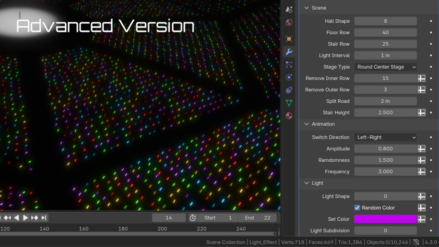Screen dimensions: 439x247
Task: Open the World properties tab
Action: click(x=289, y=22)
